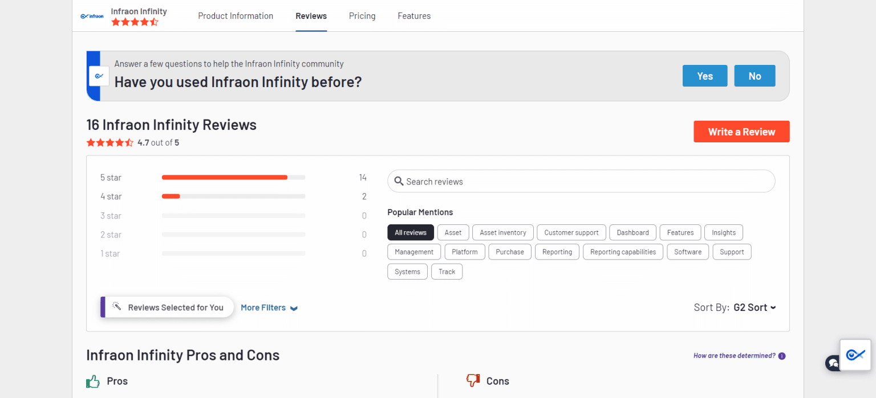Answer Yes to having used Infraon Infinity

(705, 75)
